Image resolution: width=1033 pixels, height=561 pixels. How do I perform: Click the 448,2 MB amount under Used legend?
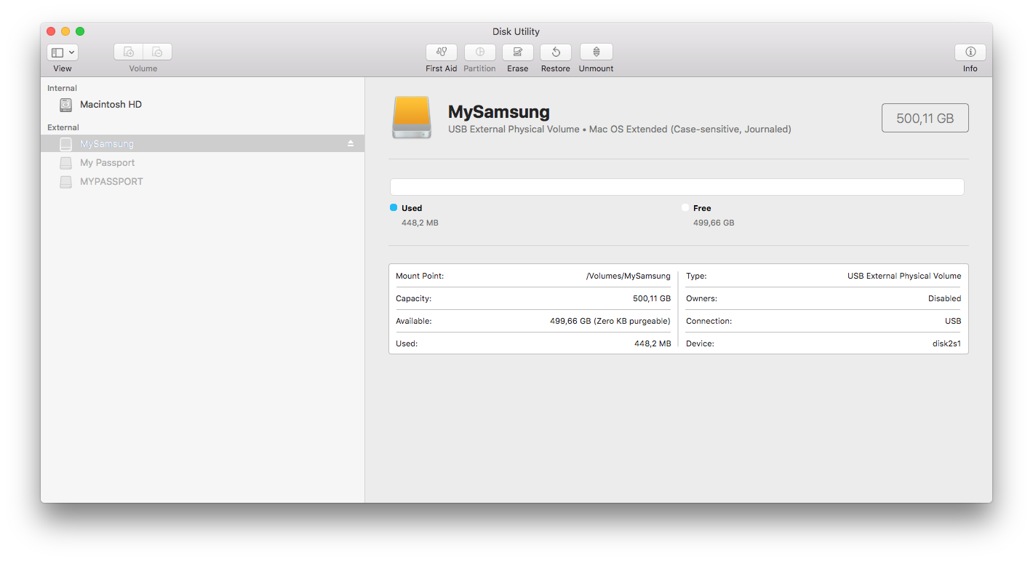tap(420, 223)
